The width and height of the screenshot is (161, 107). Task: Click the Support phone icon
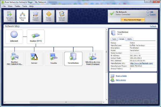(x=148, y=14)
